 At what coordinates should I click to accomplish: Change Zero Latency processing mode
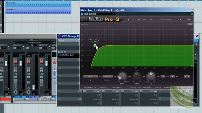coord(116,88)
